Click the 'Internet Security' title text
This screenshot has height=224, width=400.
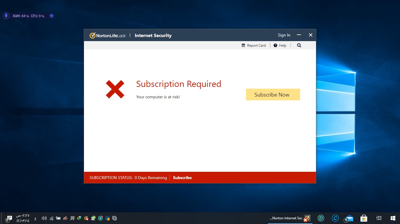pyautogui.click(x=153, y=35)
